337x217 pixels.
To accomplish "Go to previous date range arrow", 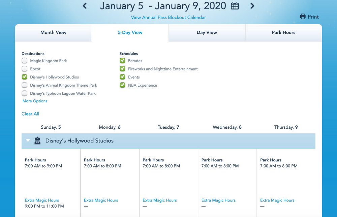I will [85, 6].
